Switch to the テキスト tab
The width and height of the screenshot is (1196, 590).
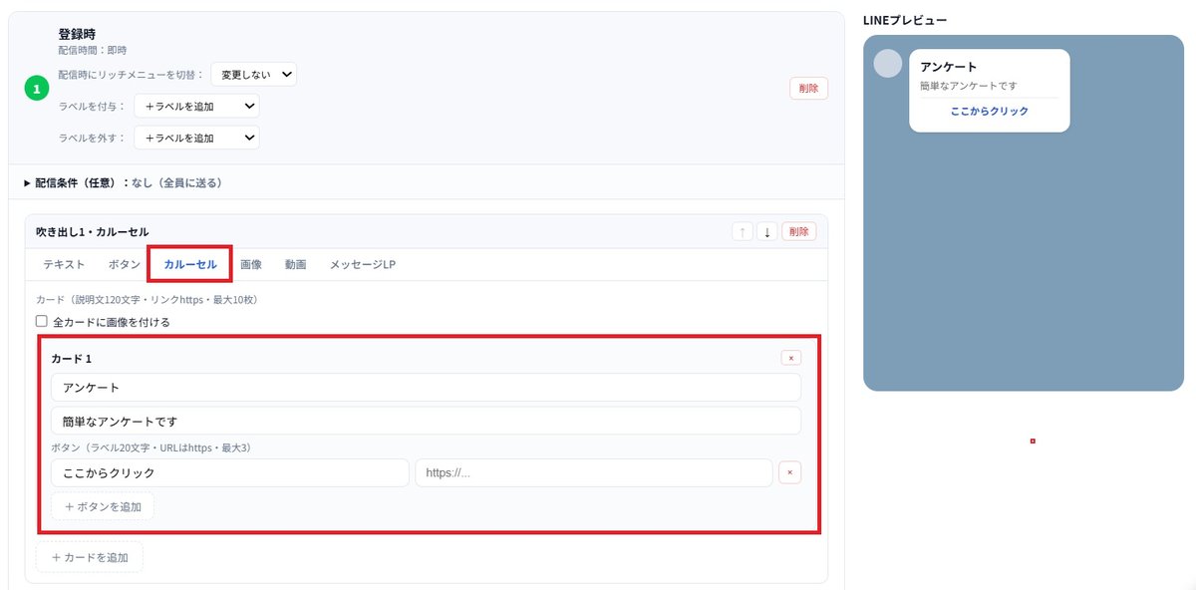click(x=64, y=264)
